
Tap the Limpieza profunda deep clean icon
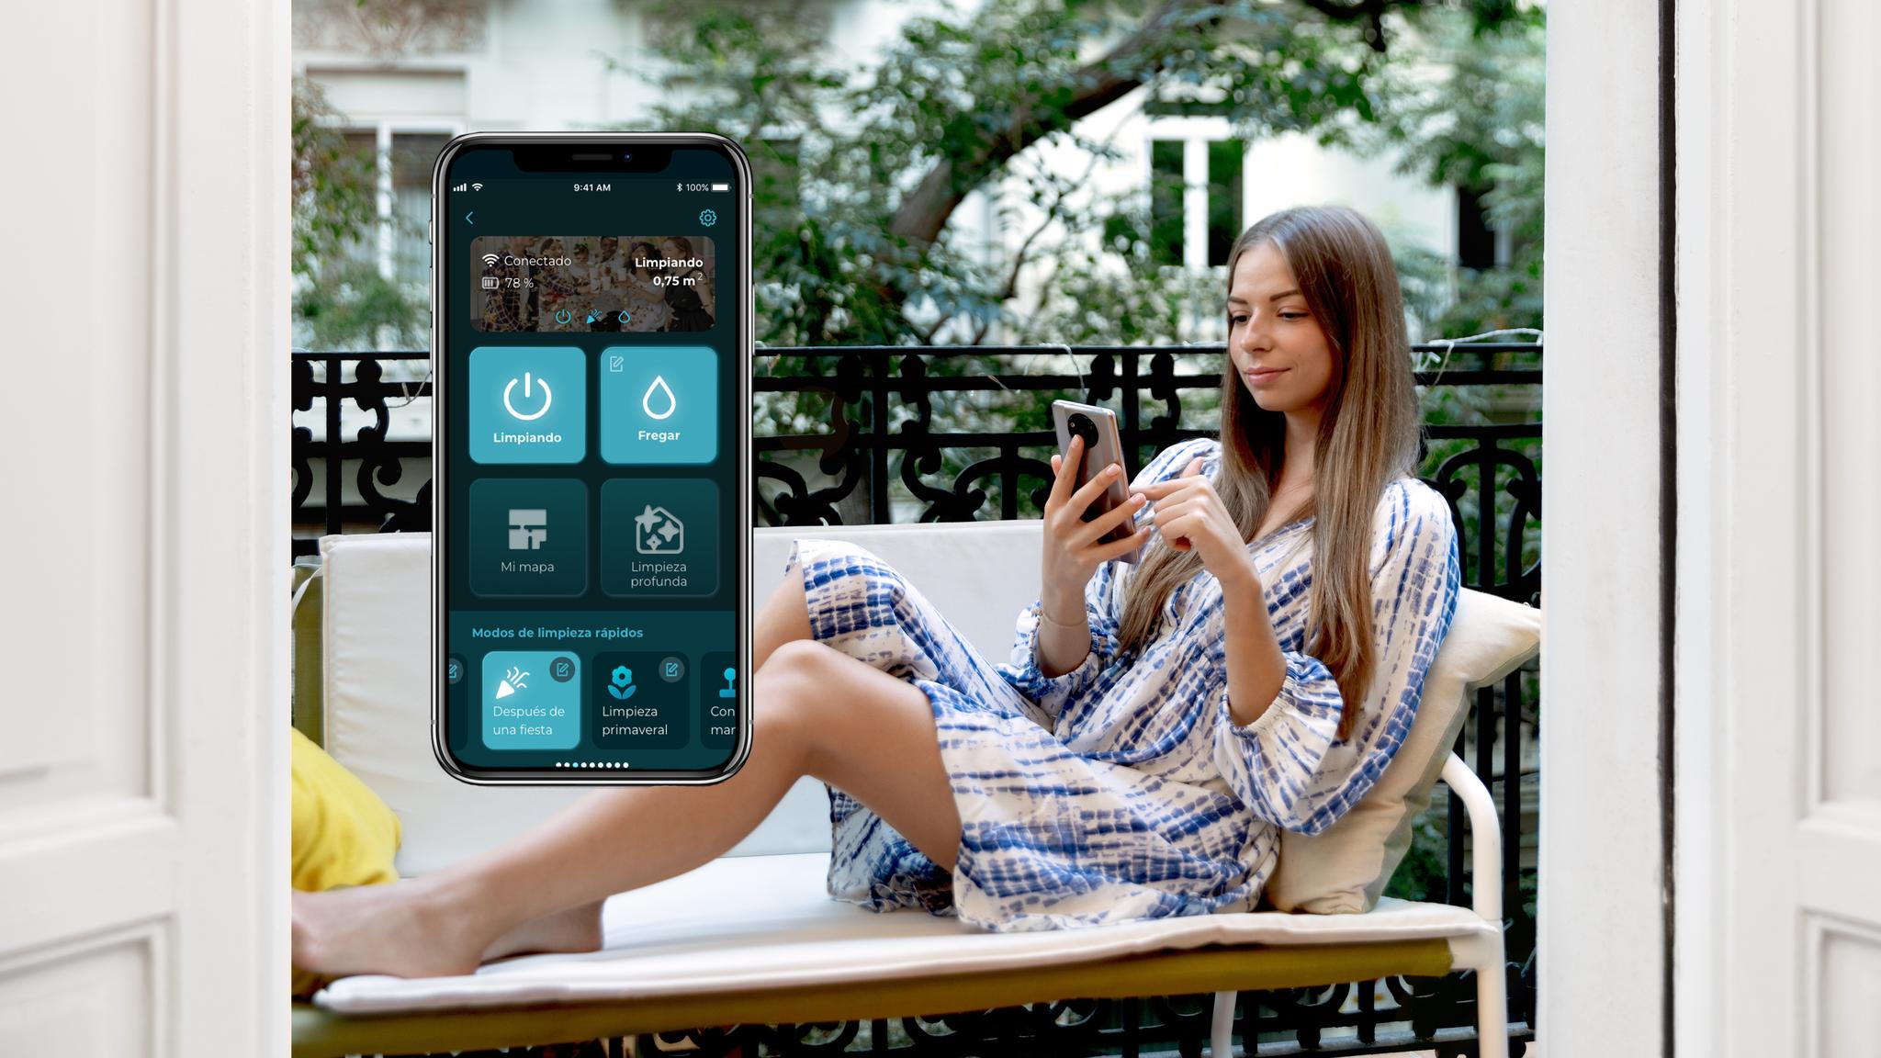pos(657,543)
